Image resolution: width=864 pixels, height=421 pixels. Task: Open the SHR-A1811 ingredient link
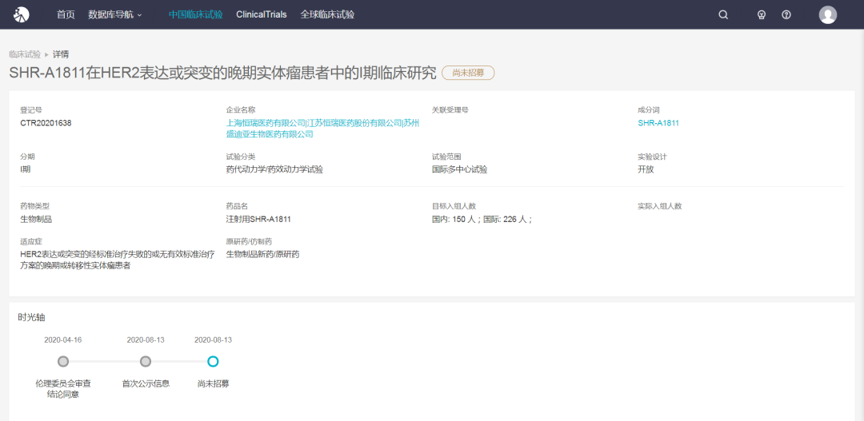(x=658, y=123)
